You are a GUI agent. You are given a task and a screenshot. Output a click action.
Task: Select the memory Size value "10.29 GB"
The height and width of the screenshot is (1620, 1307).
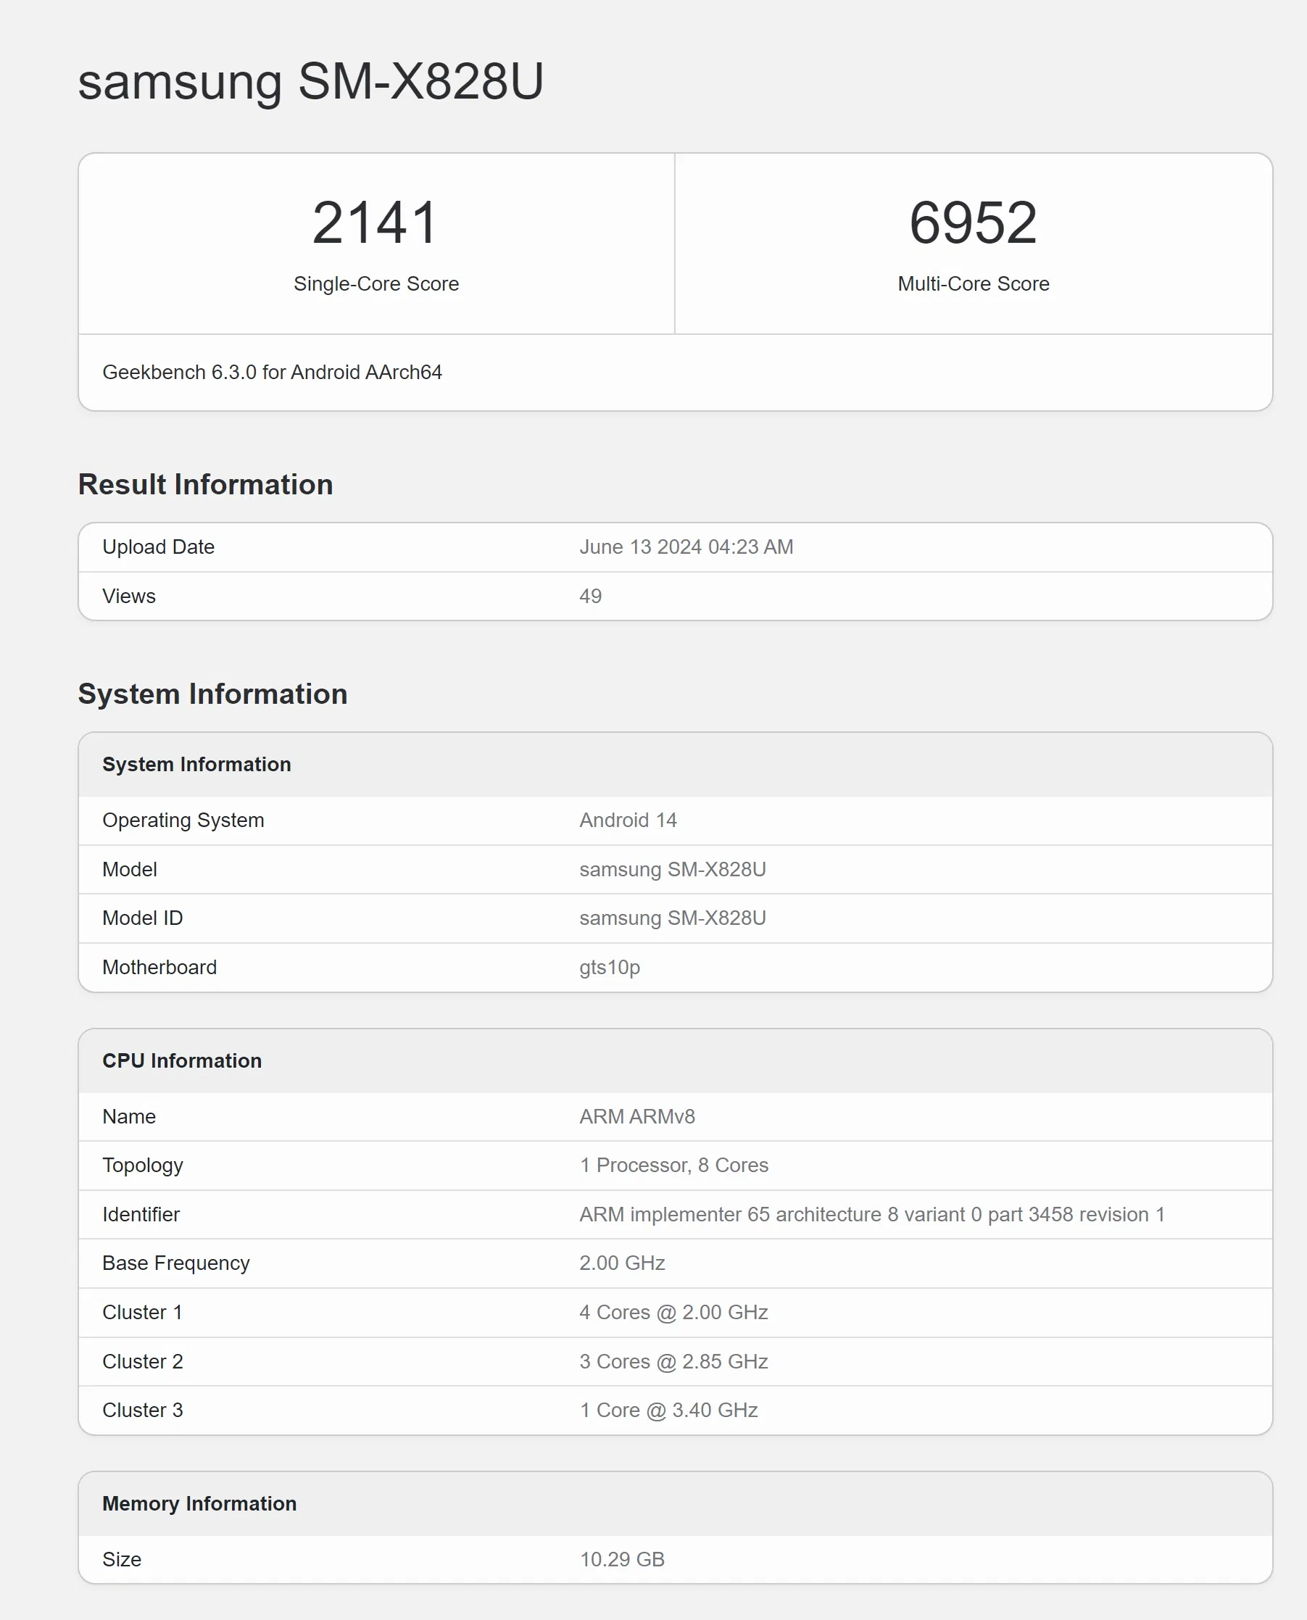(622, 1558)
